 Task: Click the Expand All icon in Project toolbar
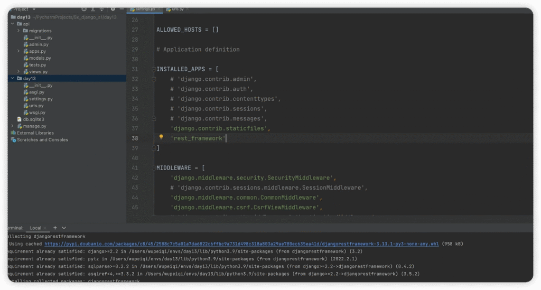(93, 10)
